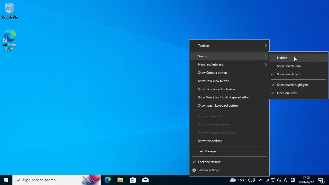Open the clock showing 17:03

pyautogui.click(x=306, y=180)
